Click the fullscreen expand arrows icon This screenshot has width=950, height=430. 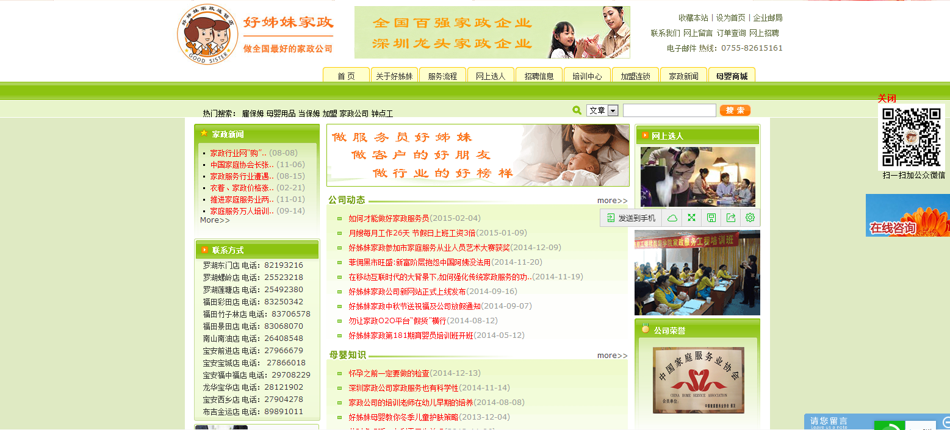[691, 218]
